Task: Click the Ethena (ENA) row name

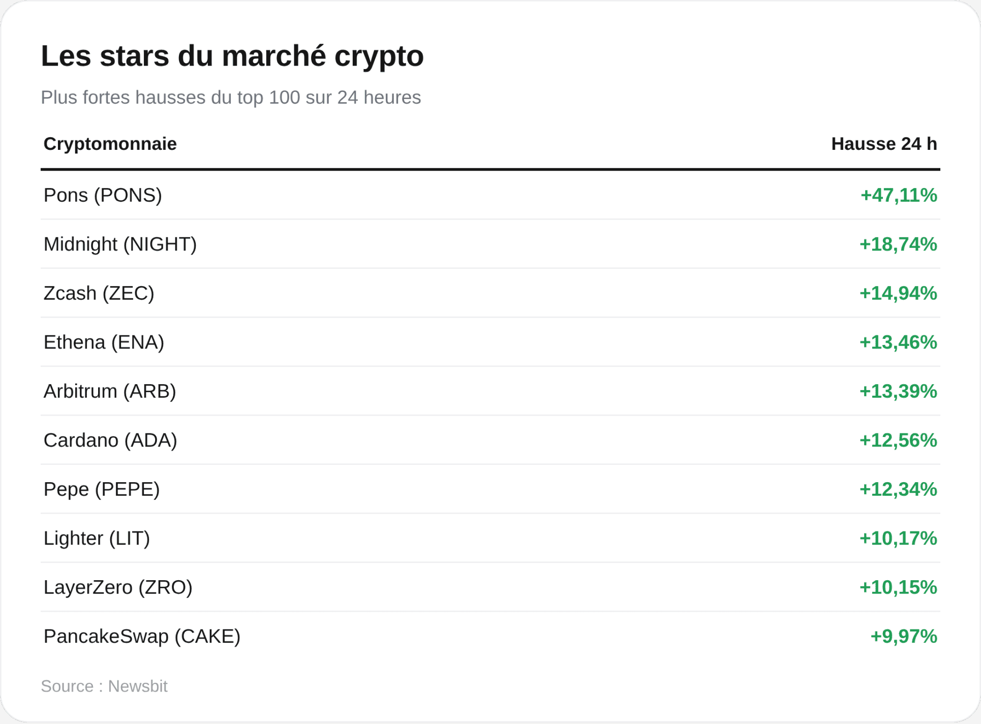Action: click(x=104, y=342)
